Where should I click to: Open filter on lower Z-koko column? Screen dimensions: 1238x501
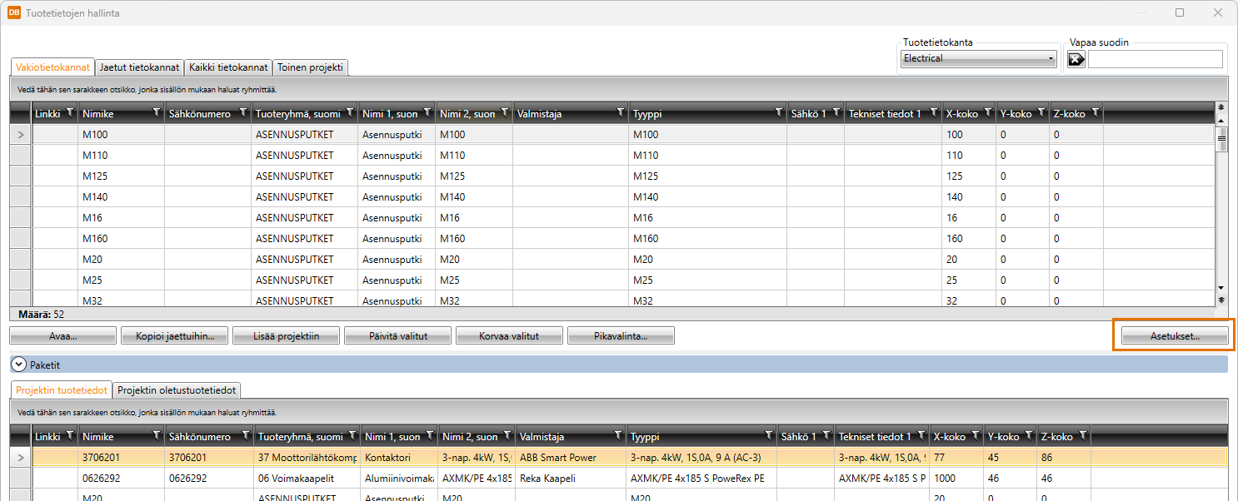click(x=1082, y=436)
